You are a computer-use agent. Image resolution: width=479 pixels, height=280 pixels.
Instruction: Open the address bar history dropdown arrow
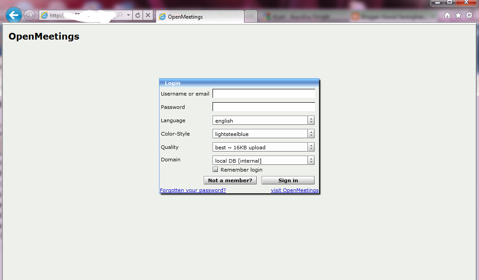(x=129, y=15)
